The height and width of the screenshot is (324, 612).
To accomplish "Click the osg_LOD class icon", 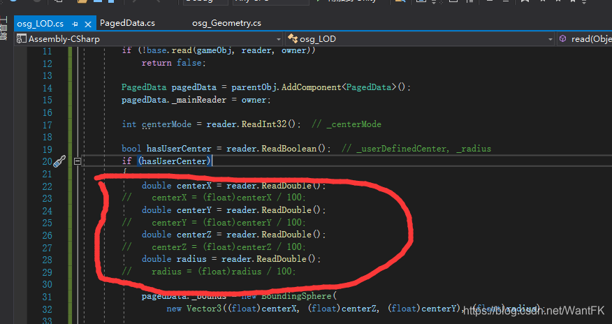I will (292, 38).
